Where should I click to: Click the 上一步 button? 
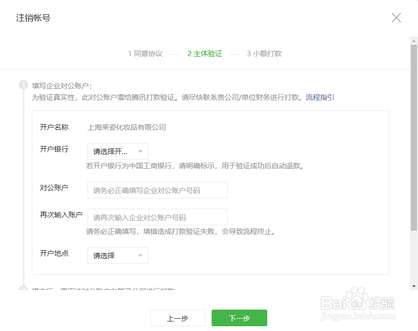tap(177, 318)
